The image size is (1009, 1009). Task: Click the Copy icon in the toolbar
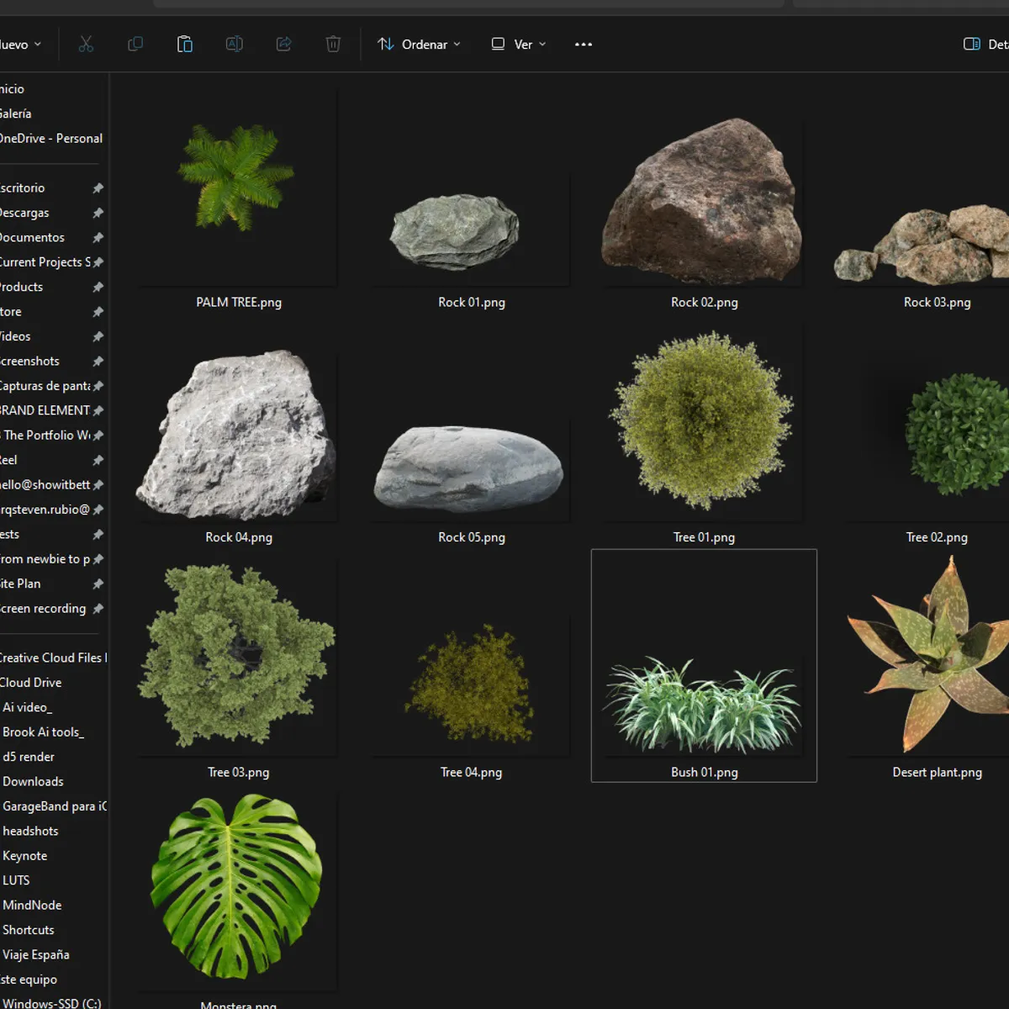pos(135,44)
